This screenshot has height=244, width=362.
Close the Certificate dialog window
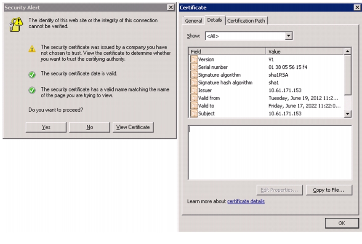point(357,8)
